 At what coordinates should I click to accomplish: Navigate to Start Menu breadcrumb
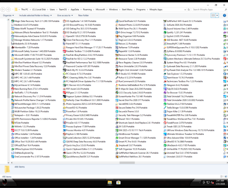point(127,10)
